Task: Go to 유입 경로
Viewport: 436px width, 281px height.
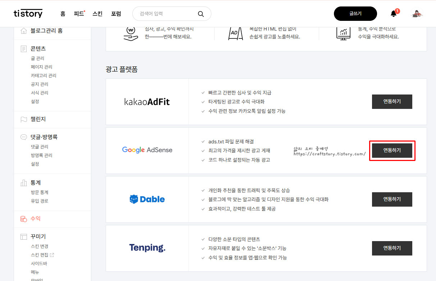Action: point(40,201)
